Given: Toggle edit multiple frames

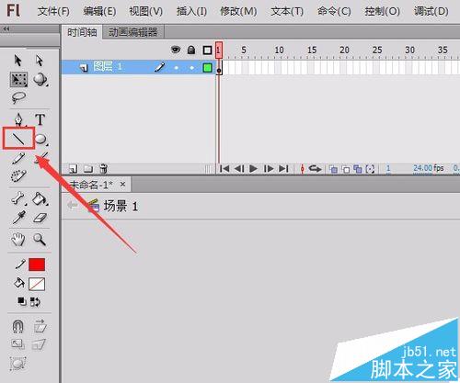Looking at the screenshot, I should (x=358, y=169).
